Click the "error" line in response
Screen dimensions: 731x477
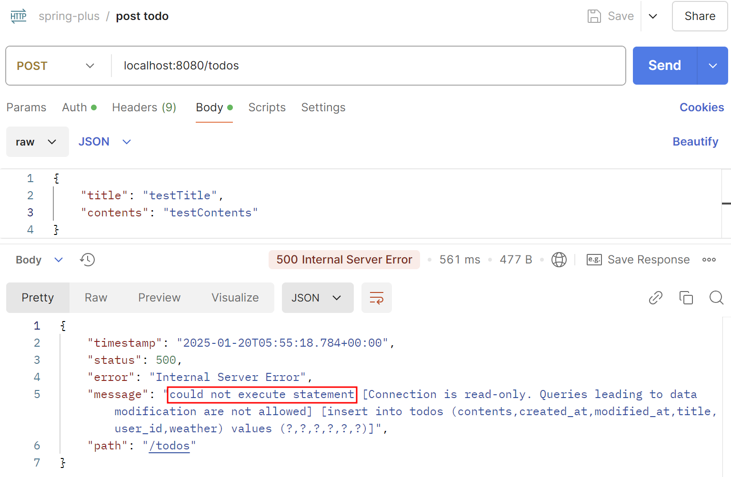pos(200,377)
